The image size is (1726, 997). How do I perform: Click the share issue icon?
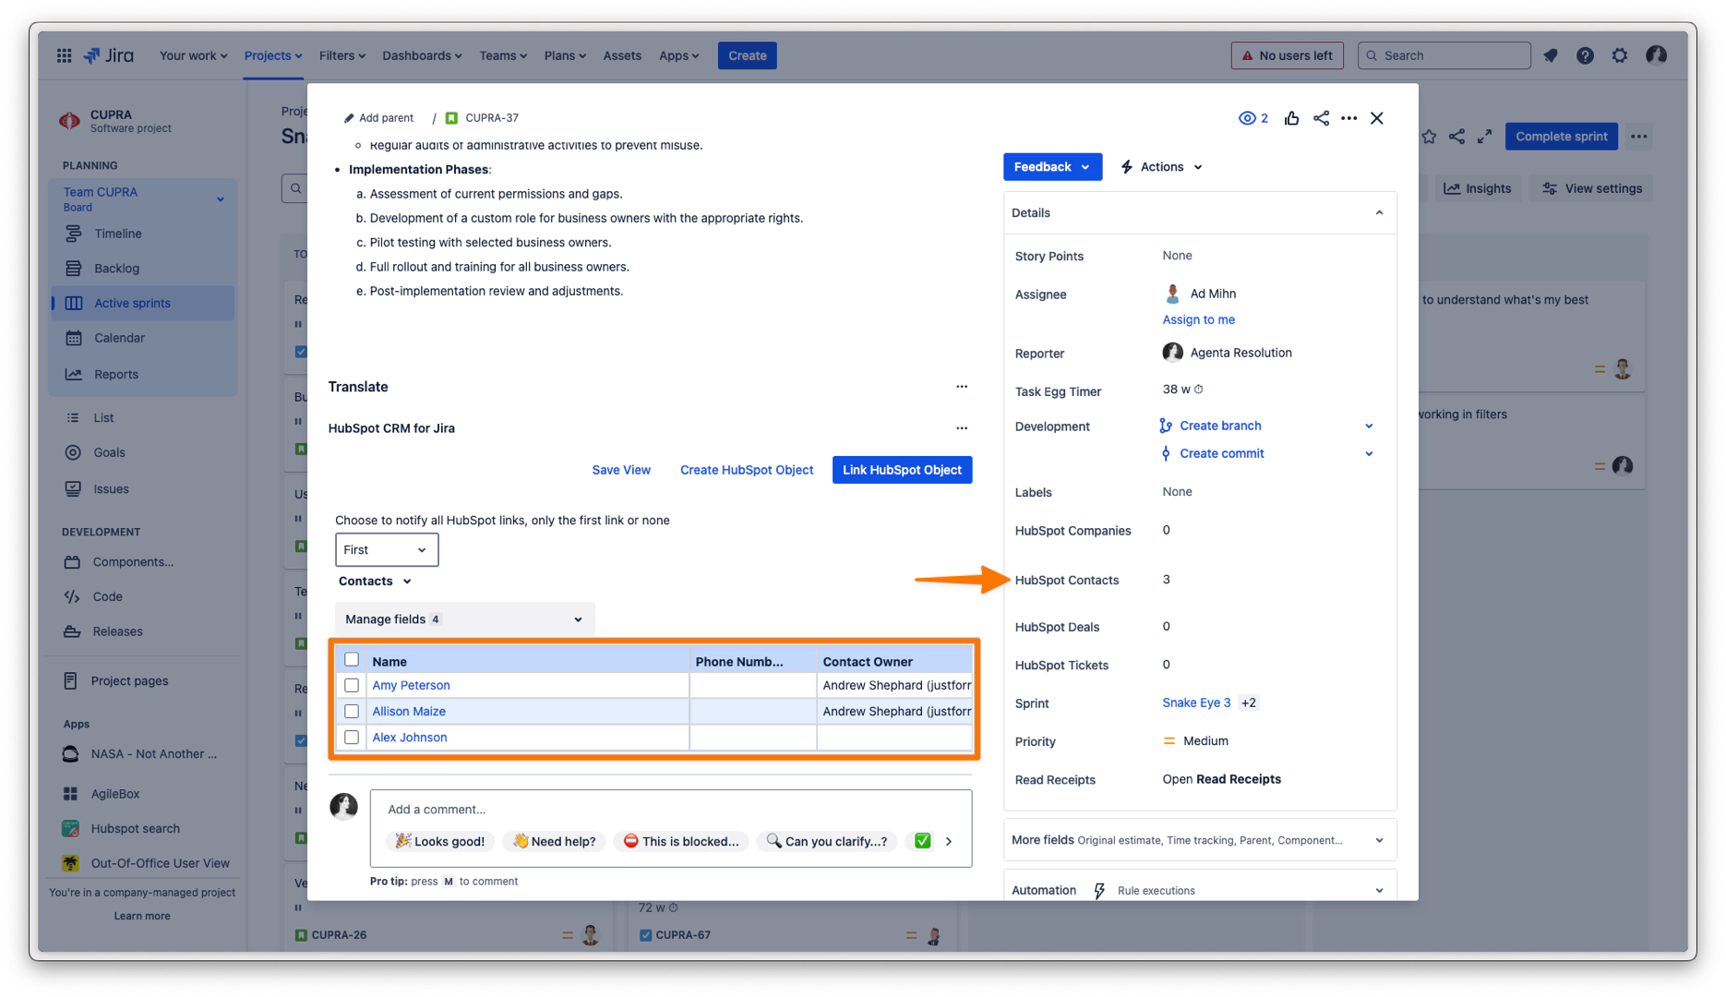[1321, 118]
